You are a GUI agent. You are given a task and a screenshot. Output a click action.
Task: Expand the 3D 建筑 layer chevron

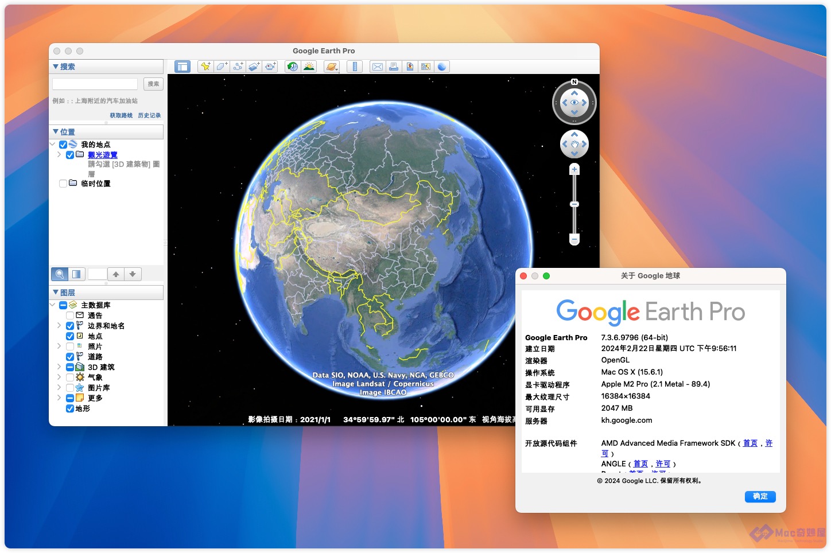(x=59, y=367)
